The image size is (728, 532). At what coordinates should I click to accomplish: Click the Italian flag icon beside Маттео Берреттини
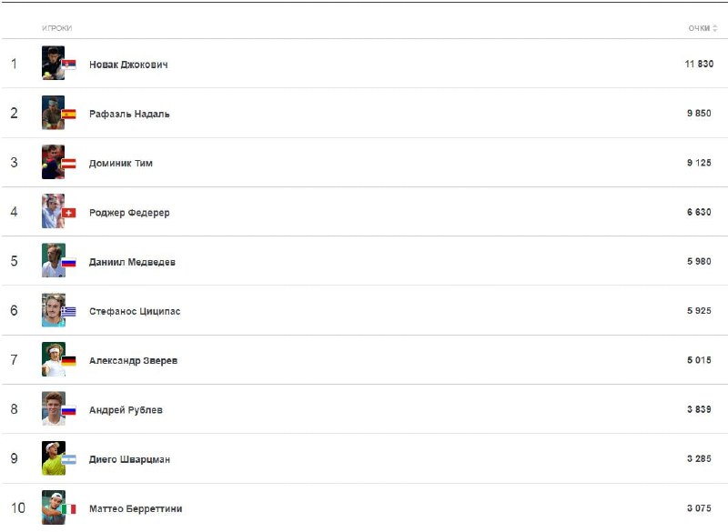pyautogui.click(x=69, y=509)
